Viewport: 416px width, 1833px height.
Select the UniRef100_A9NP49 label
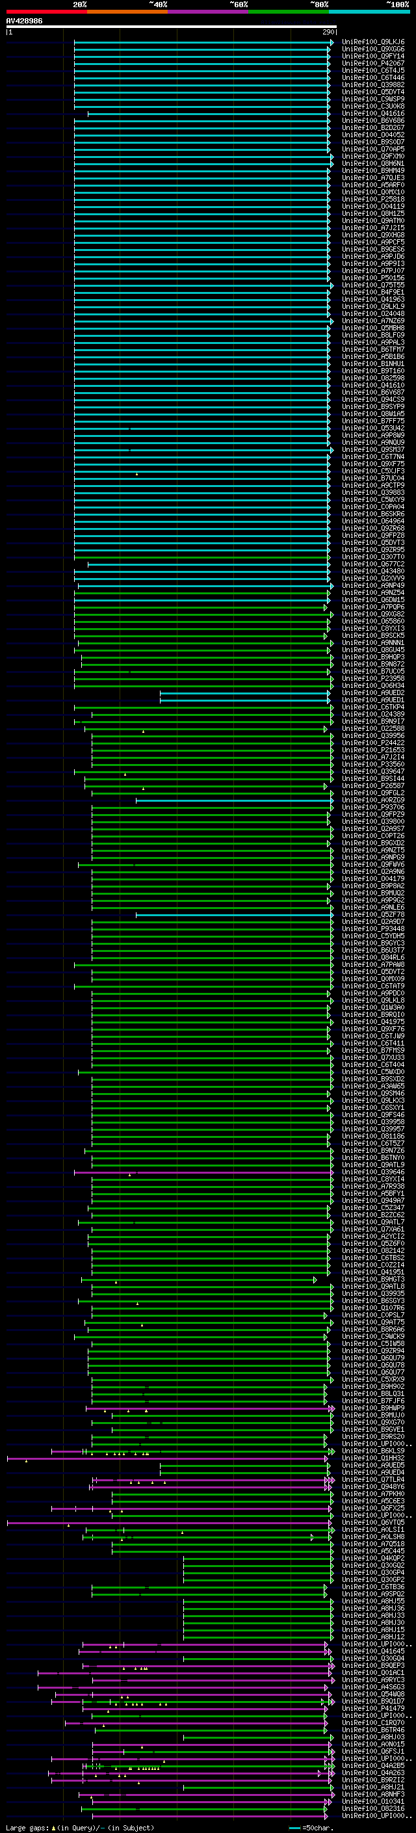[x=373, y=586]
